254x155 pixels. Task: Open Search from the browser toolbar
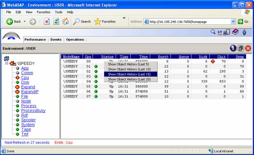82,22
